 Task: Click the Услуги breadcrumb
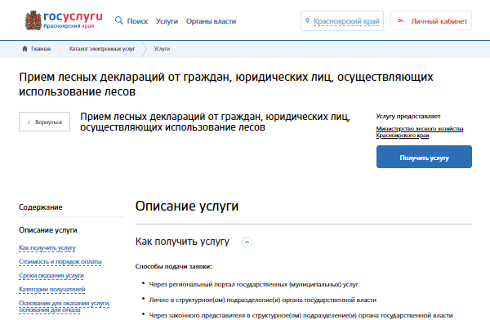[x=162, y=49]
